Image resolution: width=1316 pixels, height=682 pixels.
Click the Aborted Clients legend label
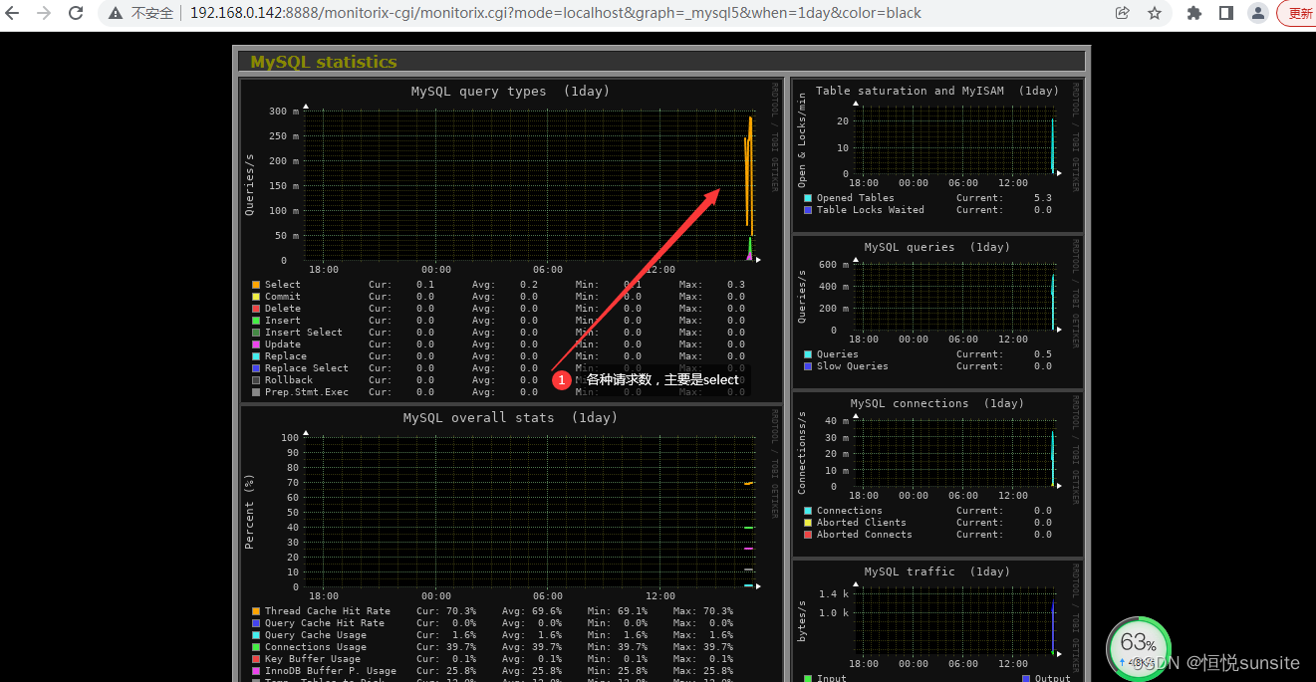click(862, 523)
